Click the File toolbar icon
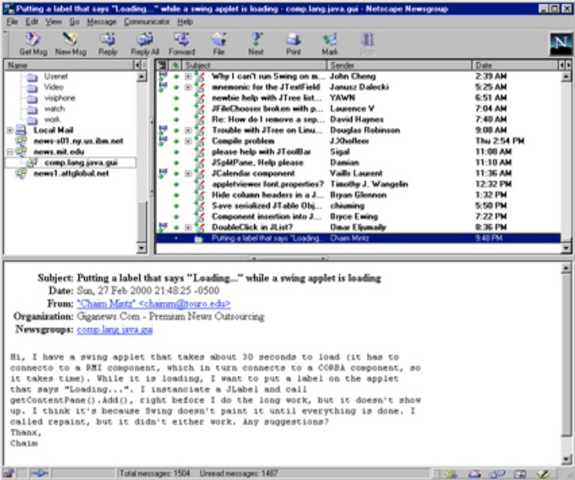Viewport: 575px width, 480px height. click(x=219, y=39)
